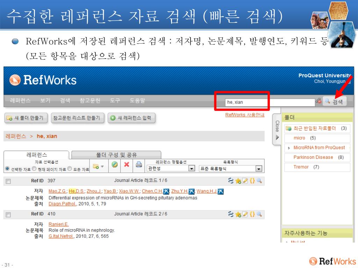Switch to the 폴더 구성 및 공유 tab
This screenshot has height=268, width=358.
coord(116,155)
